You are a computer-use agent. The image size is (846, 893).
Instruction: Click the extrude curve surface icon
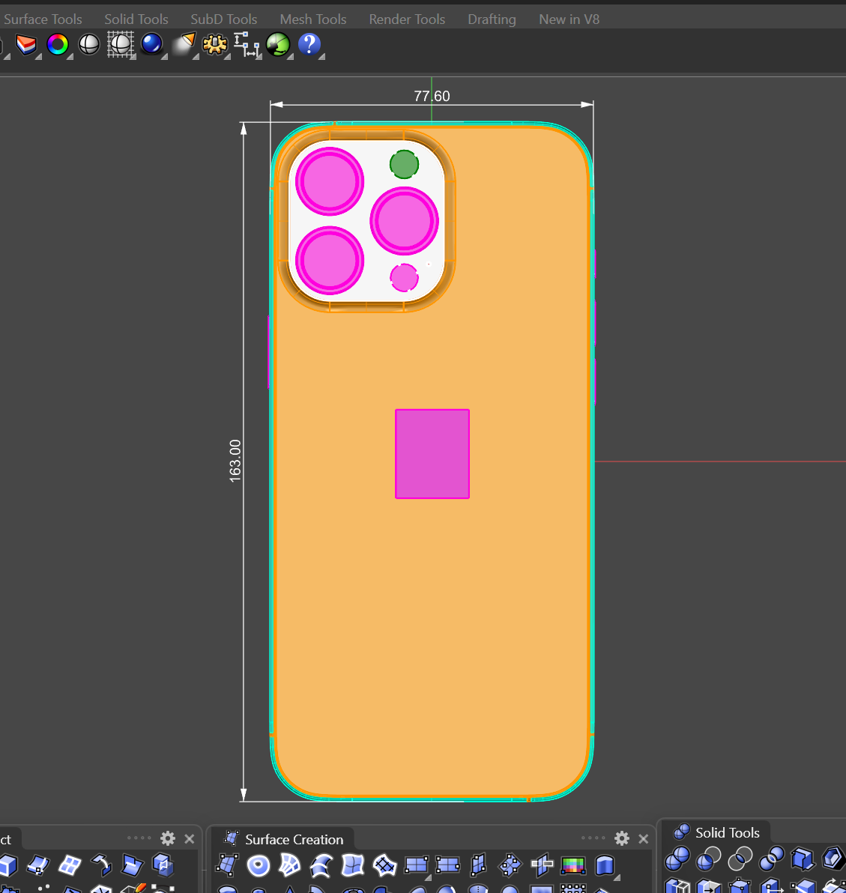click(x=605, y=866)
